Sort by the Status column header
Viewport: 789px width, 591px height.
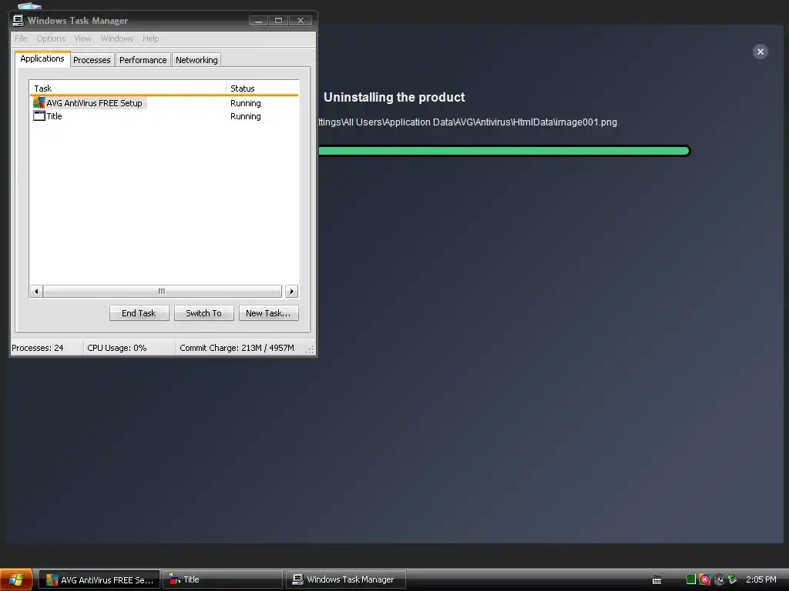click(262, 88)
